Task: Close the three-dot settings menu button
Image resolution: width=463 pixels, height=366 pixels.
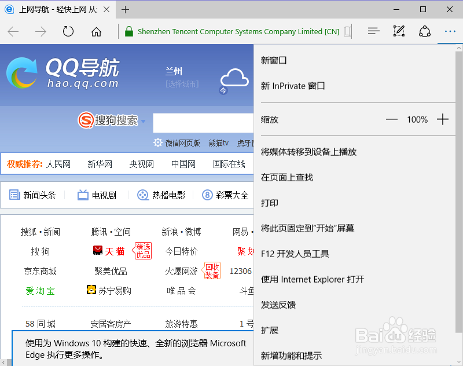Action: tap(450, 31)
